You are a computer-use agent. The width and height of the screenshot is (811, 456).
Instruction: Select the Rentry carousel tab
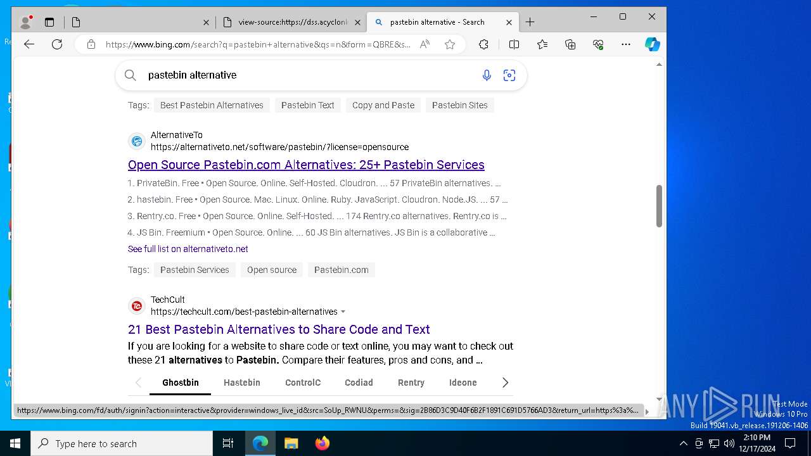click(x=411, y=383)
